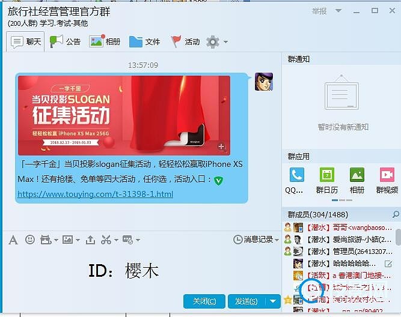This screenshot has width=401, height=317.
Task: Click avatar of member 管理员
Action: (298, 252)
